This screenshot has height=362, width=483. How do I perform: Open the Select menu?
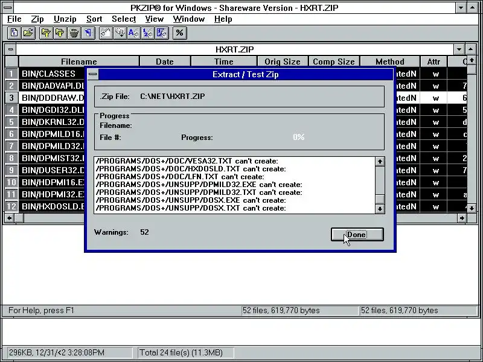click(124, 19)
